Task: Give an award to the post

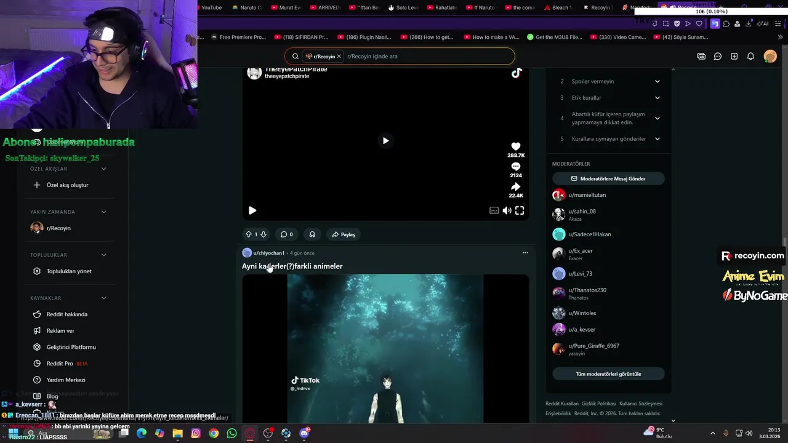Action: [312, 234]
